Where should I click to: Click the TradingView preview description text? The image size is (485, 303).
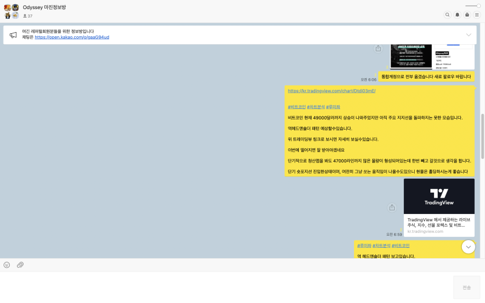click(x=438, y=222)
